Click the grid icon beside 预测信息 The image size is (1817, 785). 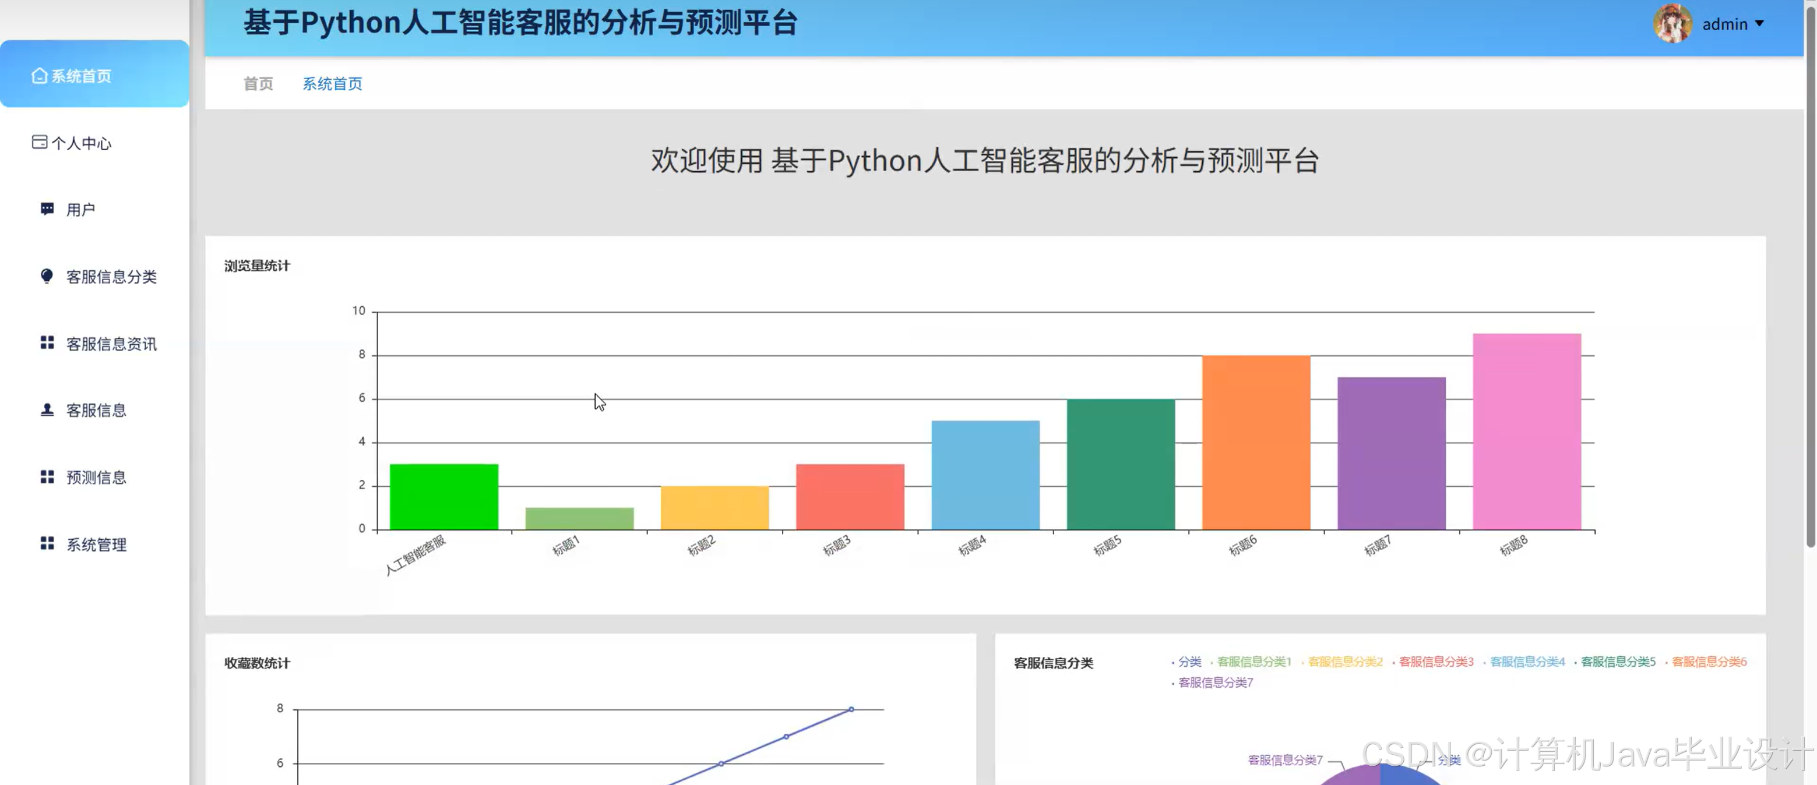click(47, 477)
